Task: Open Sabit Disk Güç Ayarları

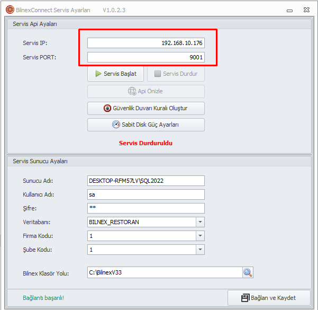Action: click(x=146, y=125)
